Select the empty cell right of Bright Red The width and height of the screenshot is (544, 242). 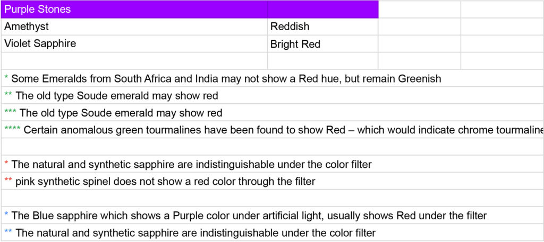(419, 44)
